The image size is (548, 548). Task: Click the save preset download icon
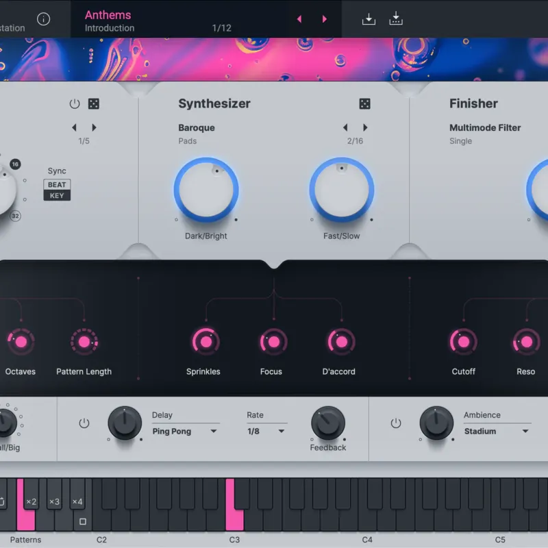[369, 19]
